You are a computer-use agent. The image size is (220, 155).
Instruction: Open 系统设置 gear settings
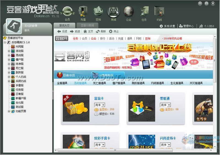(167, 26)
